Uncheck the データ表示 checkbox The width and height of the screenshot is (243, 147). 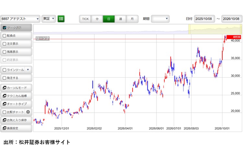point(5,28)
